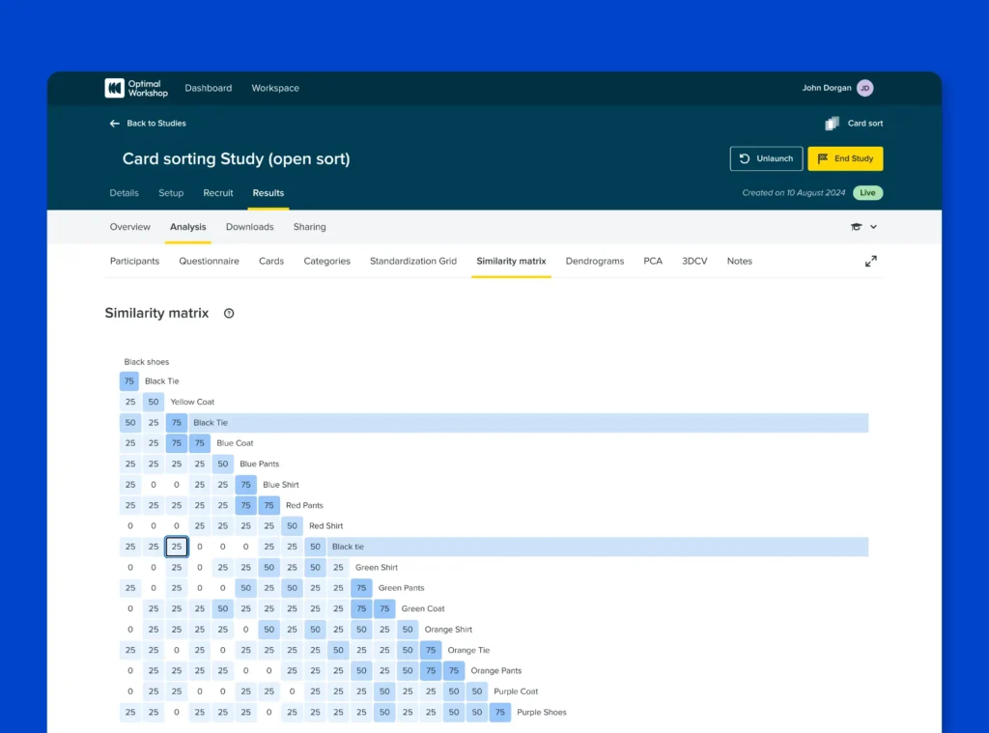
Task: Click the Card sort cards icon
Action: pyautogui.click(x=832, y=124)
